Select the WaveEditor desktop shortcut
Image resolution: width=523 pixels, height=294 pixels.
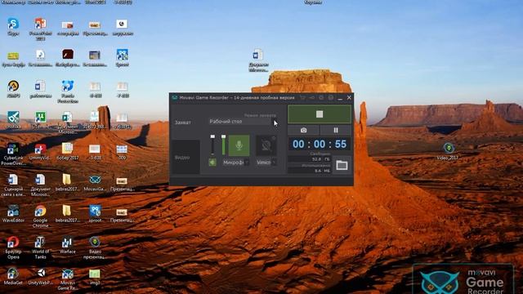click(x=13, y=214)
